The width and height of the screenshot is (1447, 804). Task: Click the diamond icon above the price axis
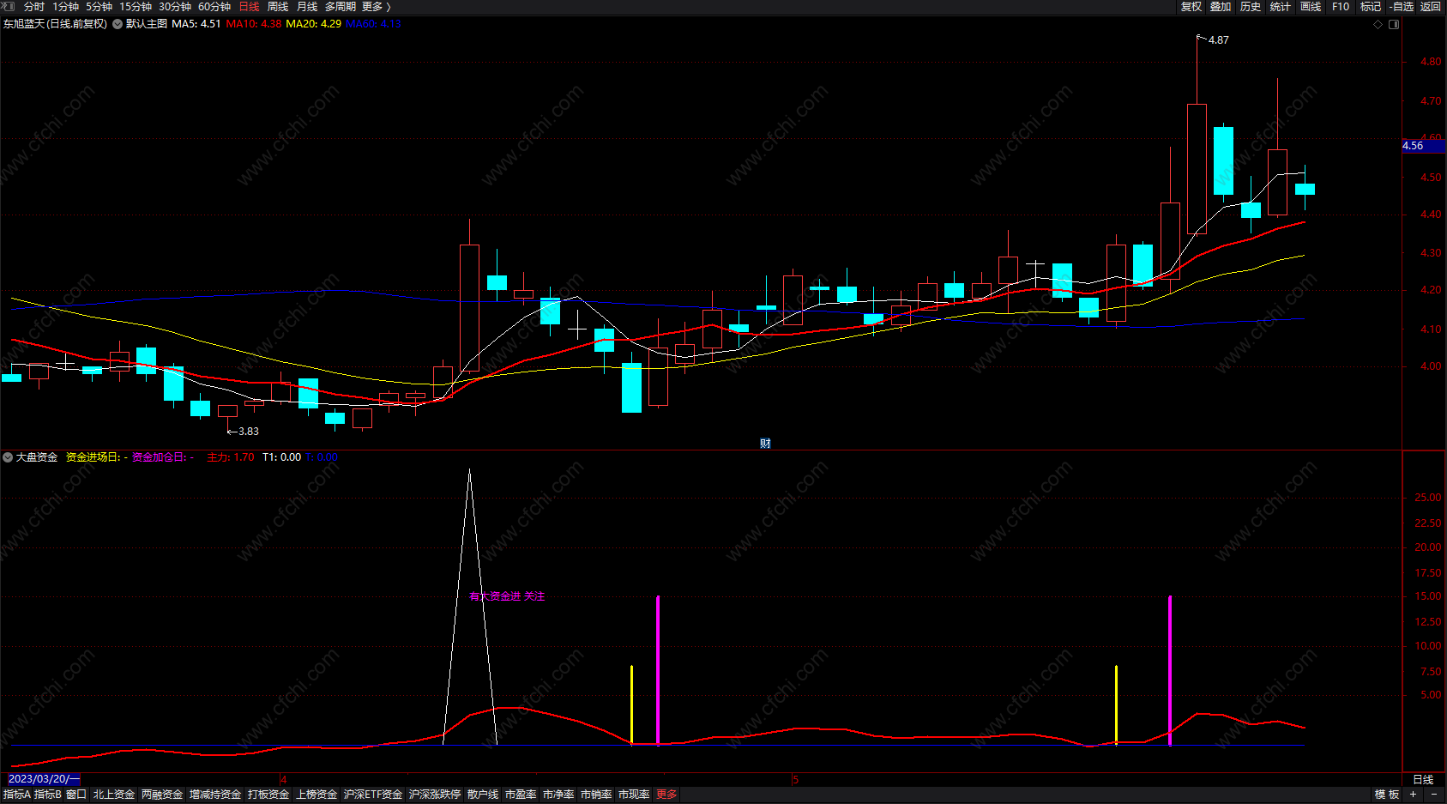coord(1378,24)
